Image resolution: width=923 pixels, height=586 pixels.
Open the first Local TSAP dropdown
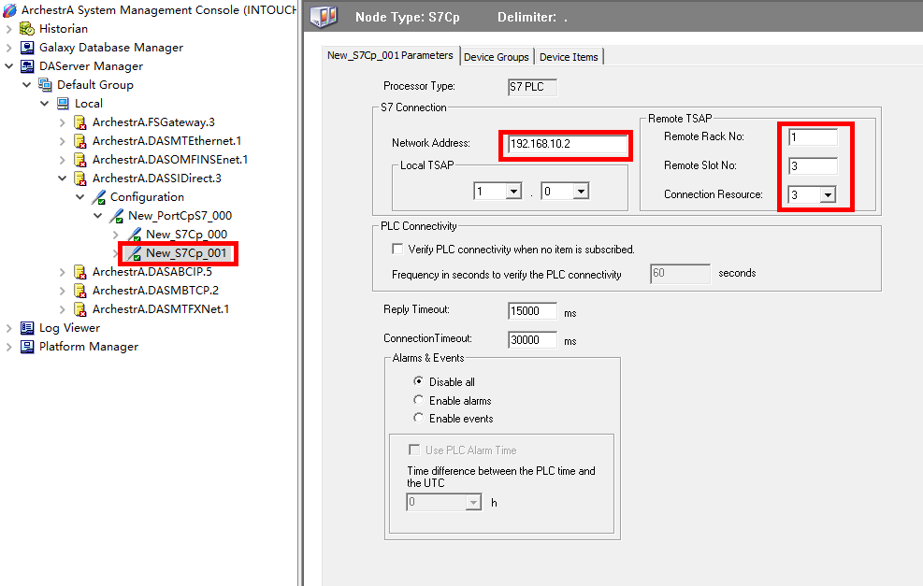[514, 192]
